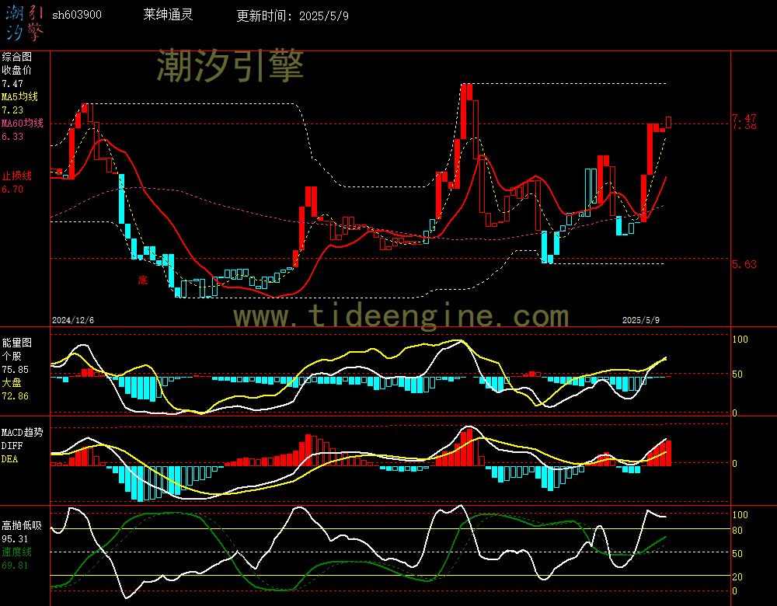The height and width of the screenshot is (606, 777).
Task: Click the price label 7.47 on right axis
Action: 744,118
